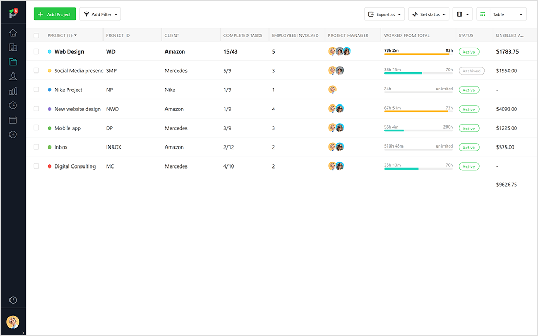The height and width of the screenshot is (336, 538).
Task: Open Time Tracking via the clock icon
Action: pyautogui.click(x=13, y=105)
